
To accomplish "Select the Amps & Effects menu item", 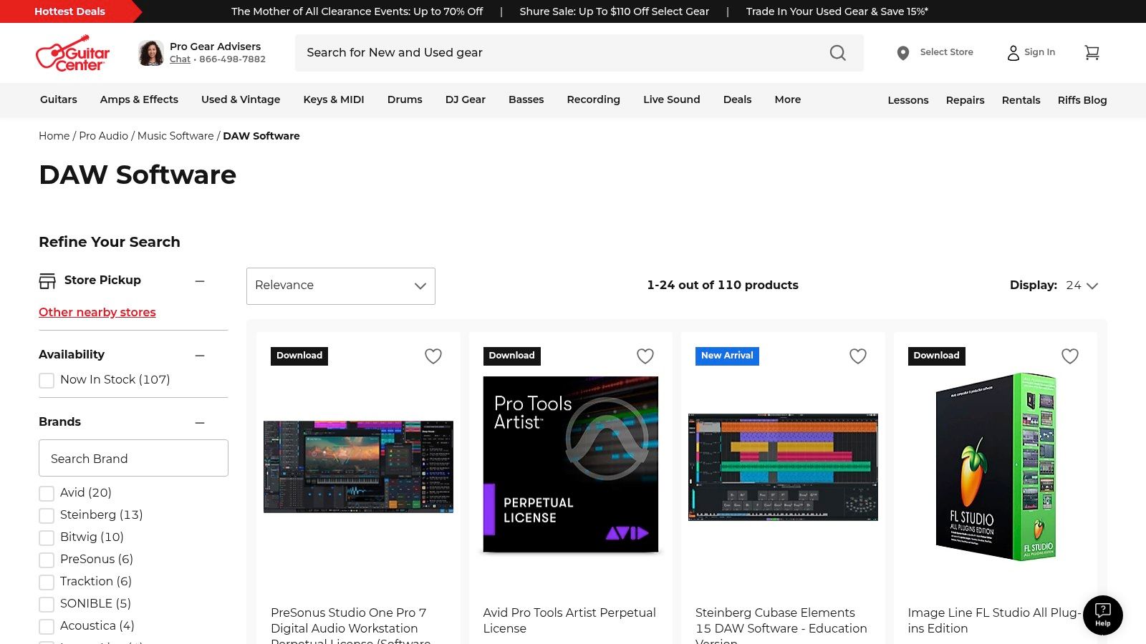I will 139,99.
